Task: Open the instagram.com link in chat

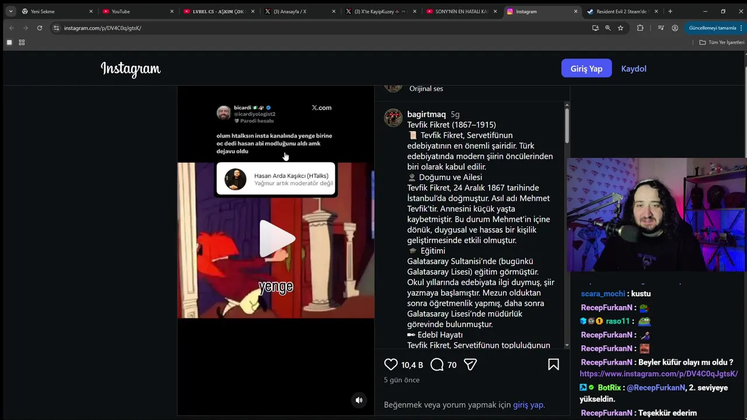Action: 659,374
